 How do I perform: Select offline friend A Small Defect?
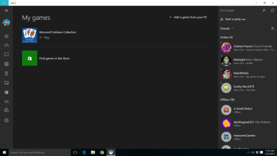(247, 110)
